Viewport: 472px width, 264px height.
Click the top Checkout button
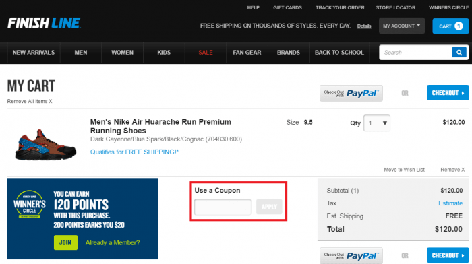448,93
